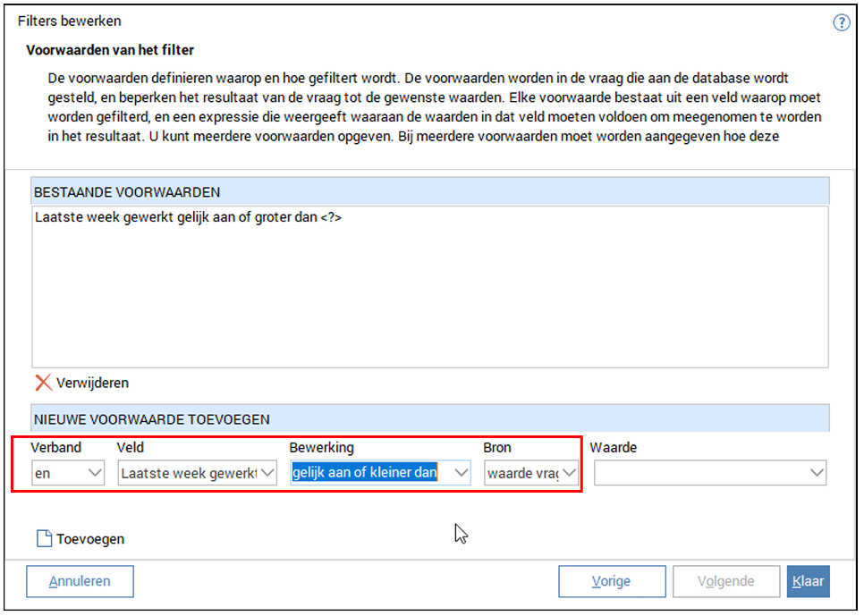This screenshot has height=616, width=864.
Task: Click the highlighted 'gelijk aan of kleiner dan' text
Action: pyautogui.click(x=364, y=473)
